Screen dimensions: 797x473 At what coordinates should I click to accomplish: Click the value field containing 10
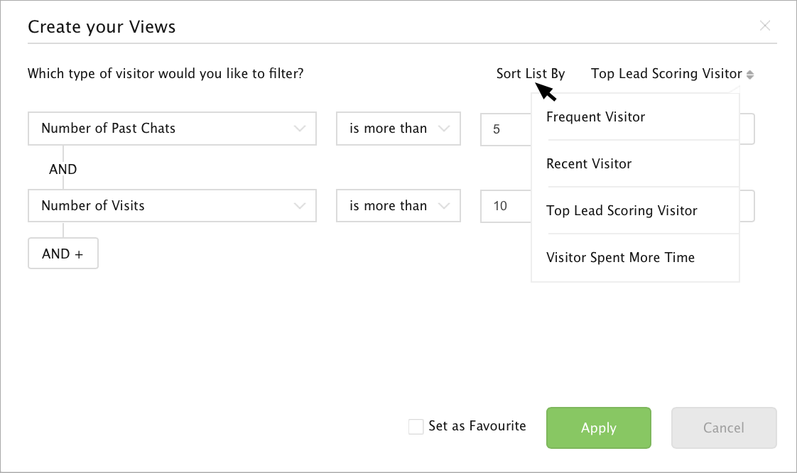(505, 206)
